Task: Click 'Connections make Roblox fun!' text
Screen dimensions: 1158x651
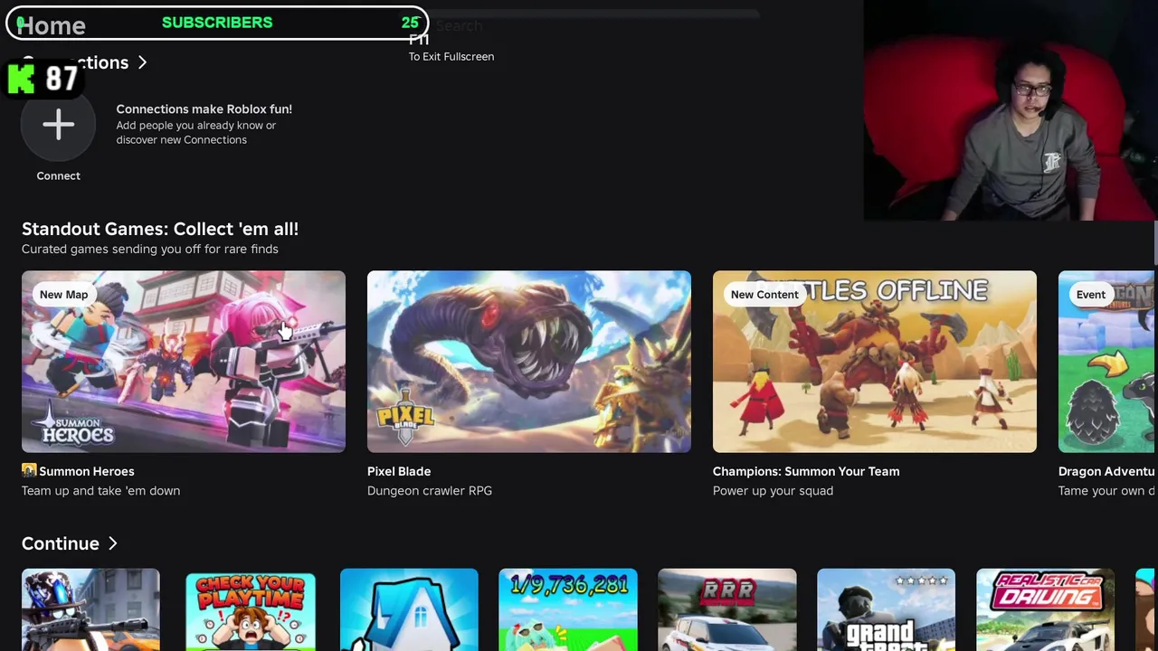Action: tap(204, 108)
